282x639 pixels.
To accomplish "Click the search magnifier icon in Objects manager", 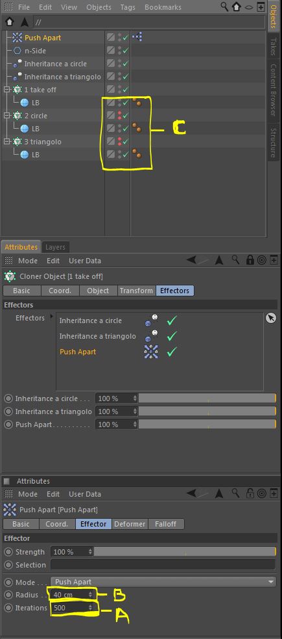I will pyautogui.click(x=225, y=7).
